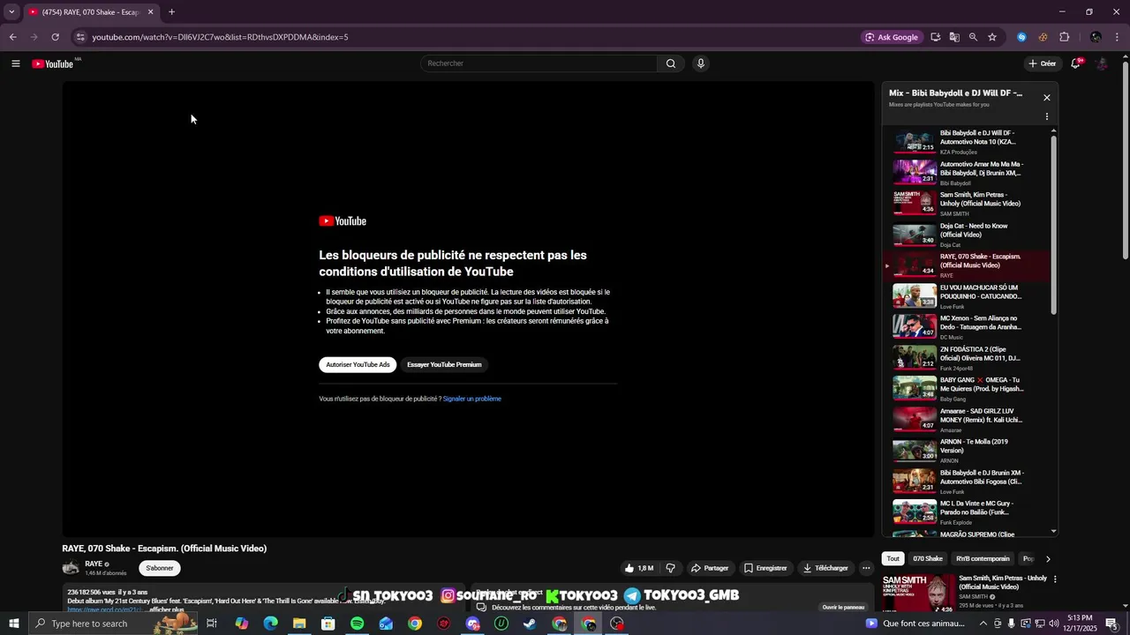Image resolution: width=1130 pixels, height=635 pixels.
Task: Expand hidden system tray icons
Action: 983,624
